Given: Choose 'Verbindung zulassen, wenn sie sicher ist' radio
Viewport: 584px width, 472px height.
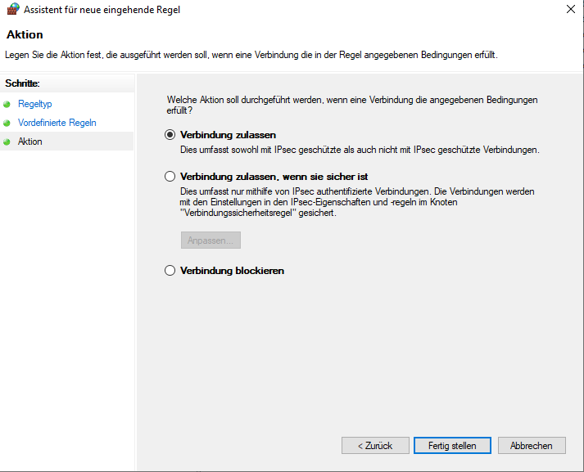Looking at the screenshot, I should coord(170,176).
